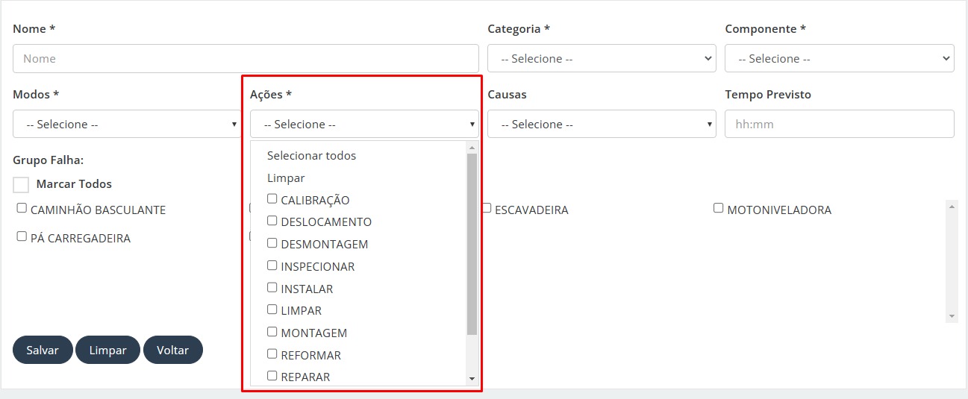The height and width of the screenshot is (399, 968).
Task: Choose Selecionar todos in Ações list
Action: [311, 156]
